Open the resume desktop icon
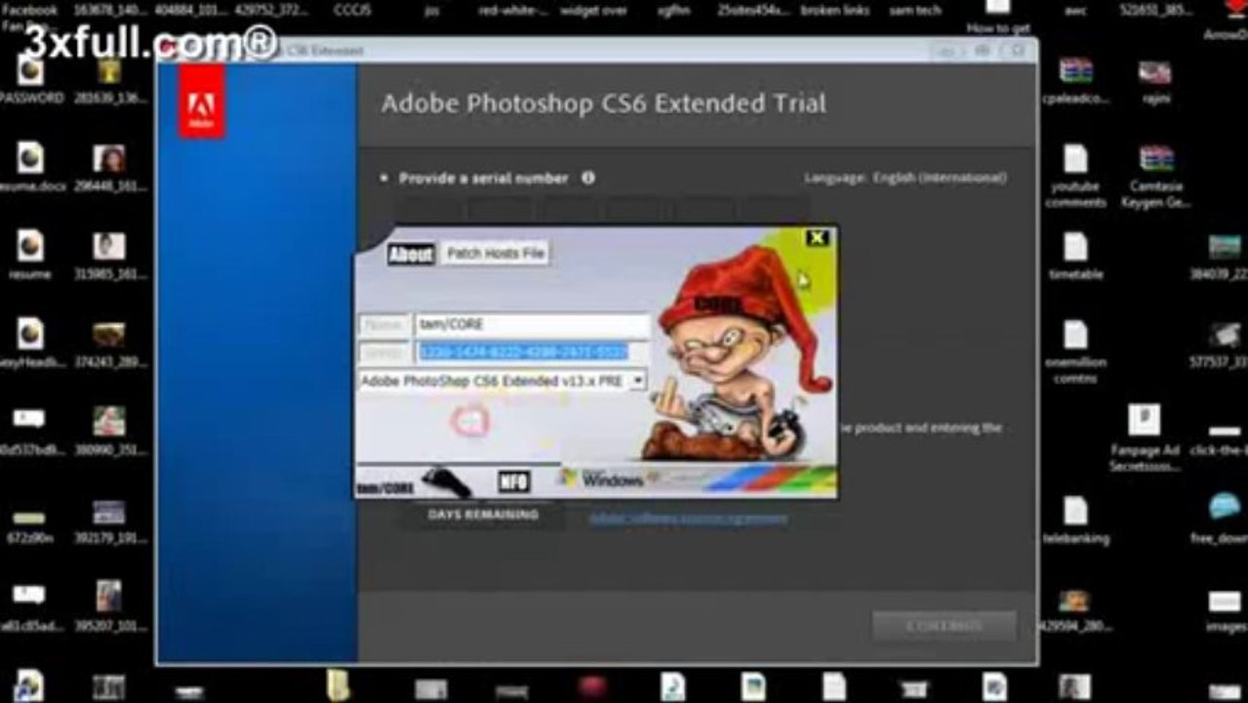The height and width of the screenshot is (703, 1248). 30,256
